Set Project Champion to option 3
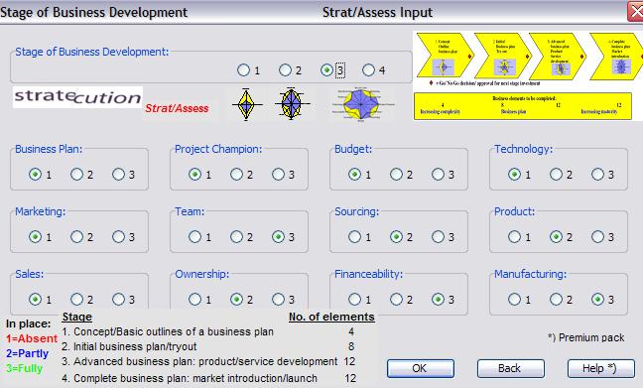 pyautogui.click(x=278, y=175)
